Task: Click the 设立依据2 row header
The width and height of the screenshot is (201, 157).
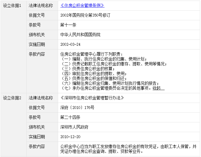Action: 12,98
